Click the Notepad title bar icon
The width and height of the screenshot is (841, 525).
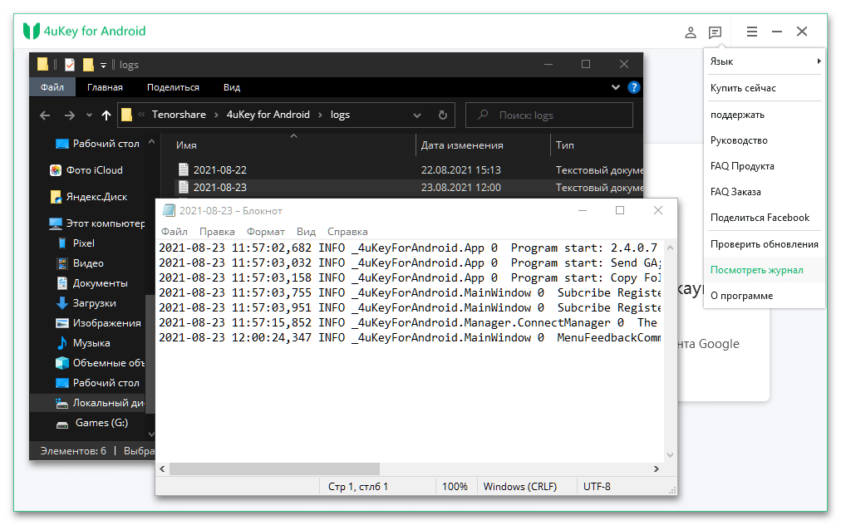tap(169, 210)
